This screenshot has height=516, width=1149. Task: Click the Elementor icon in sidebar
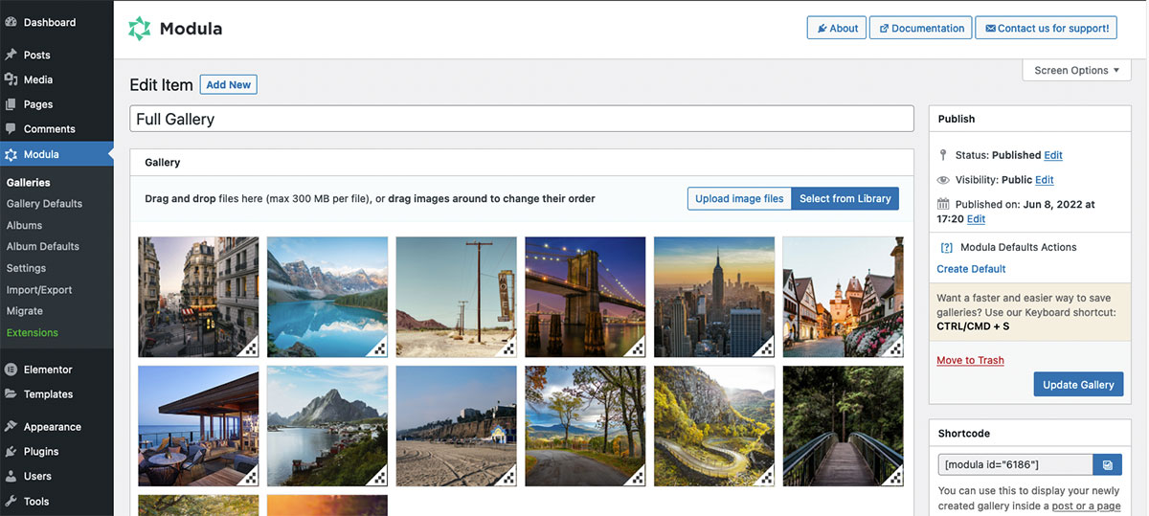point(11,370)
